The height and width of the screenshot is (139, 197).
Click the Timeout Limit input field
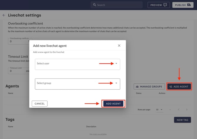tap(17, 71)
